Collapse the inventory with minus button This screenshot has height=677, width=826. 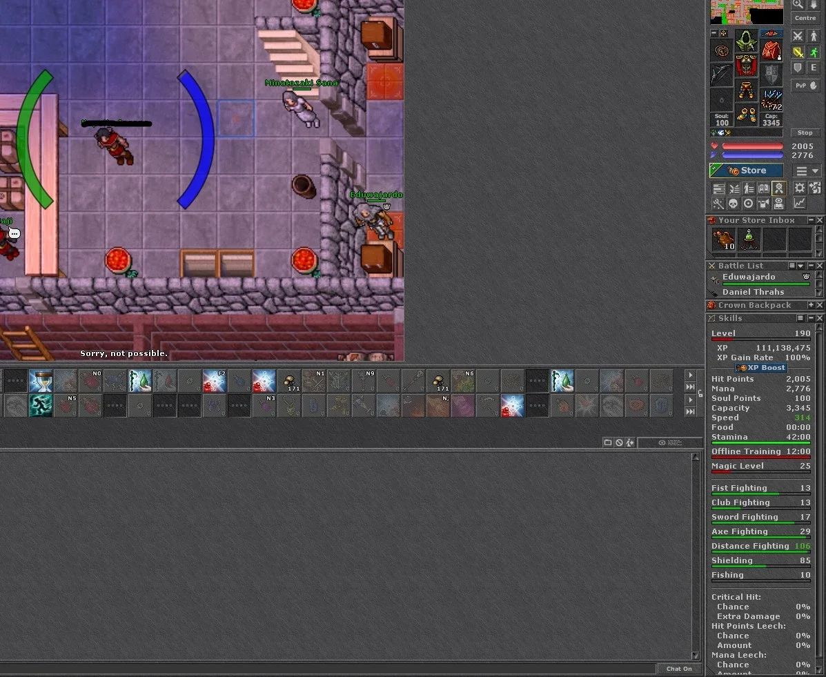click(714, 32)
